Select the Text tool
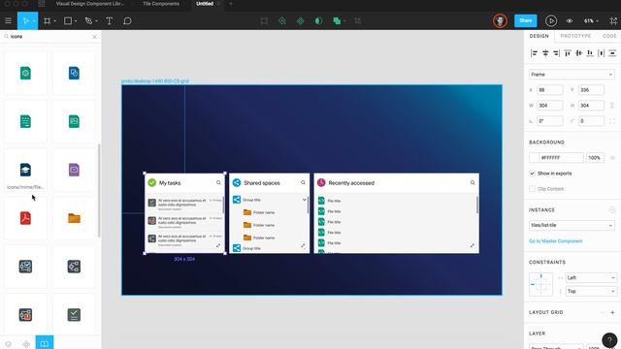This screenshot has width=621, height=349. click(x=109, y=21)
